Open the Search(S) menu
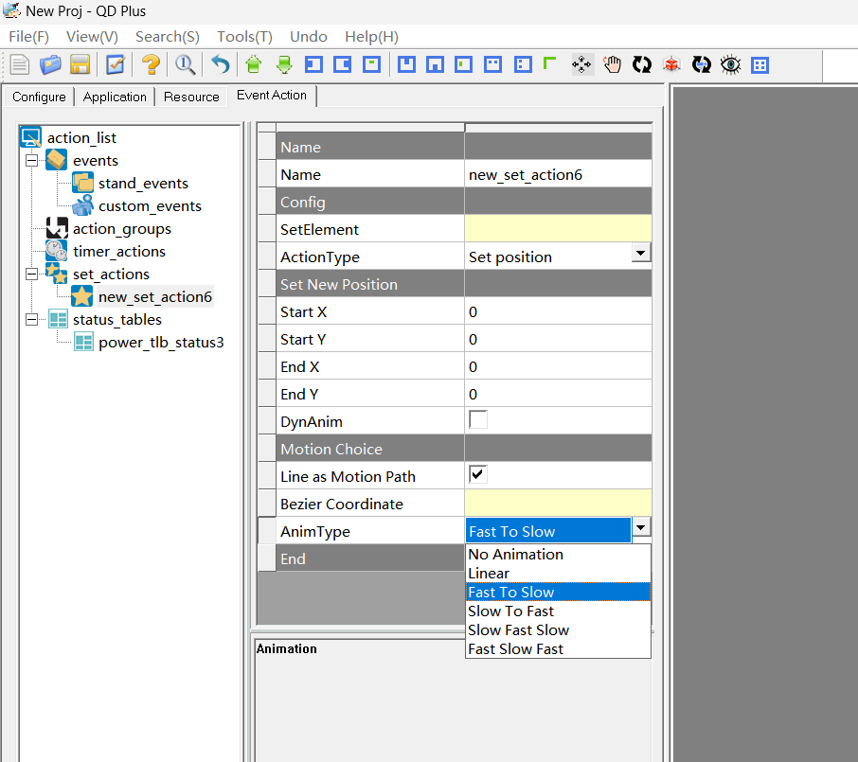The width and height of the screenshot is (858, 762). pyautogui.click(x=168, y=37)
